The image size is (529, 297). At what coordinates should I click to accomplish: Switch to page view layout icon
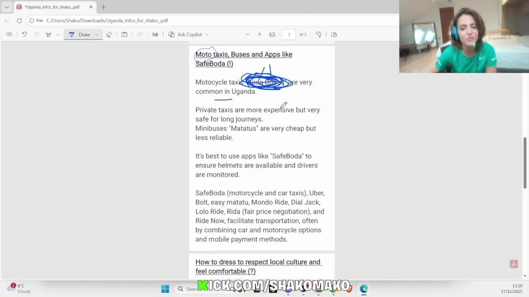[x=334, y=35]
